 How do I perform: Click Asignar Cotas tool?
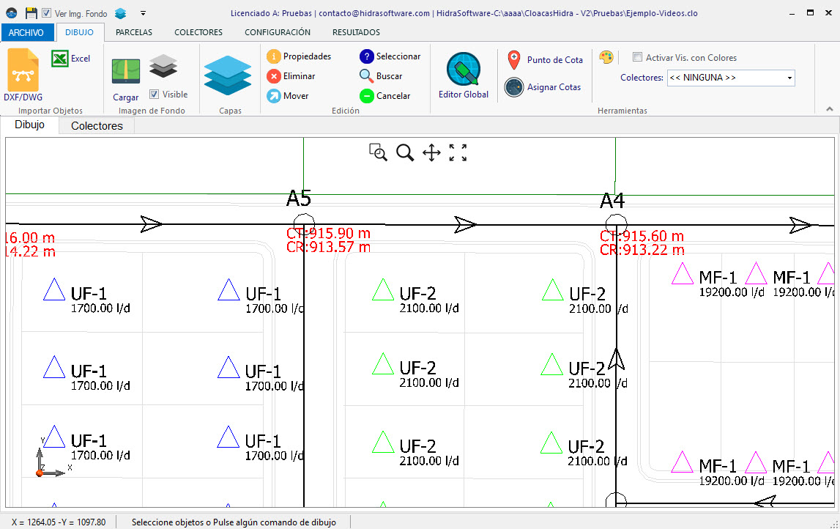click(543, 87)
